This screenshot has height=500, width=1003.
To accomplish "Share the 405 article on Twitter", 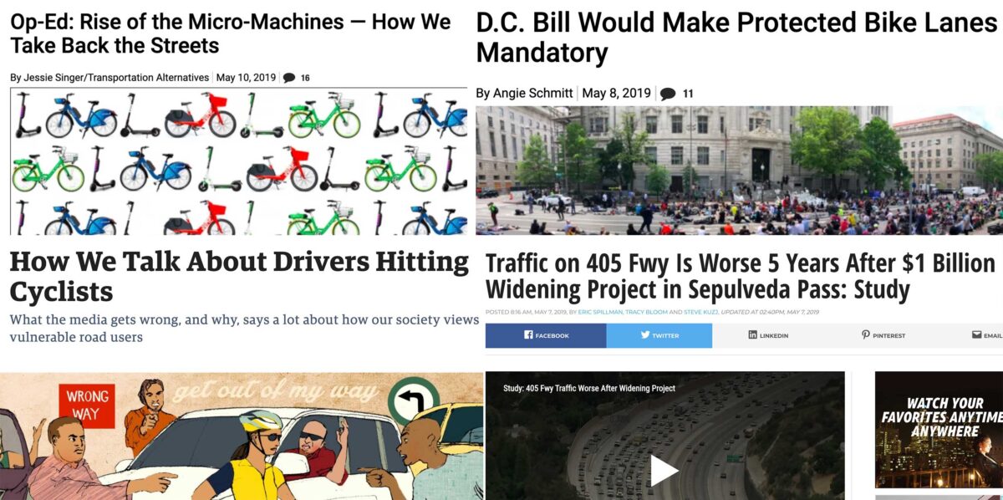I will 659,335.
